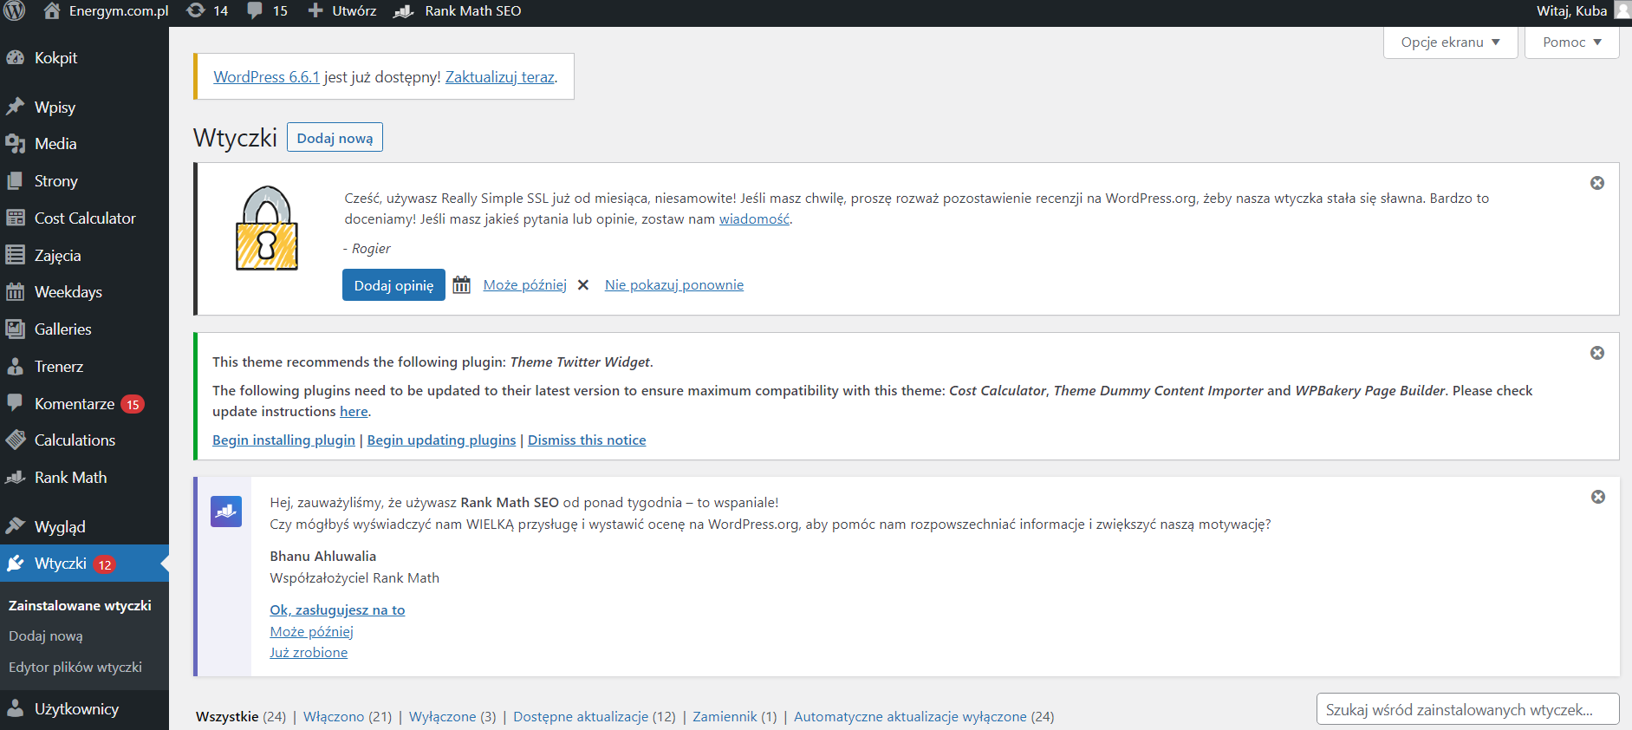Click the Galleries sidebar icon
This screenshot has height=730, width=1632.
(x=15, y=329)
